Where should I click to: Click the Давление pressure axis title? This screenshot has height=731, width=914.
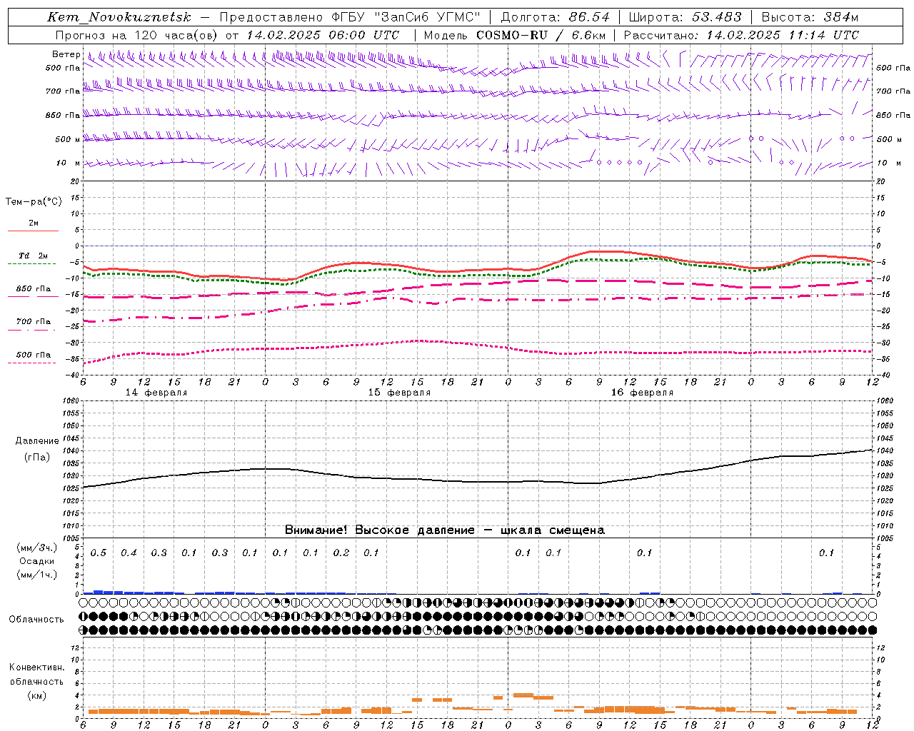point(37,441)
